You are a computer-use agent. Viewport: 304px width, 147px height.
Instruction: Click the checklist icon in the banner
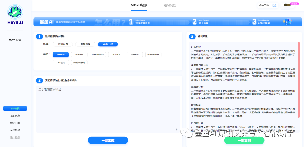tap(288, 22)
